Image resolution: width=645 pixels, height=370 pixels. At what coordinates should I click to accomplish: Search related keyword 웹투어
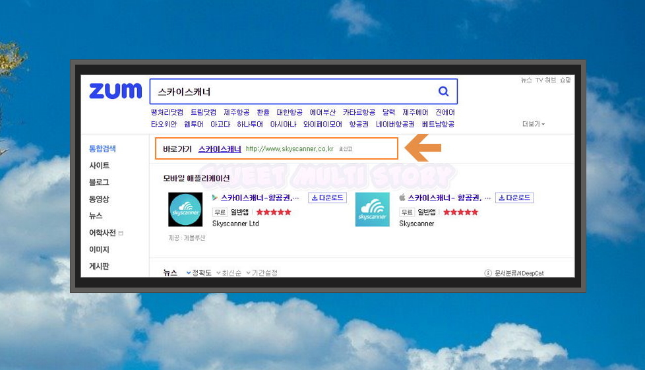194,124
